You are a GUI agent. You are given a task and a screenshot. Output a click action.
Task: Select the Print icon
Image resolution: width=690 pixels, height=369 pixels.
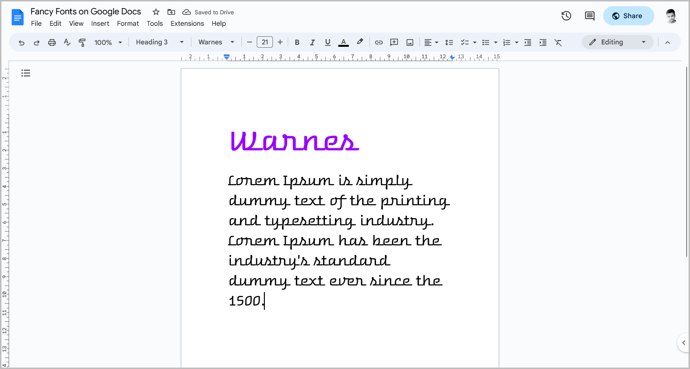tap(52, 42)
